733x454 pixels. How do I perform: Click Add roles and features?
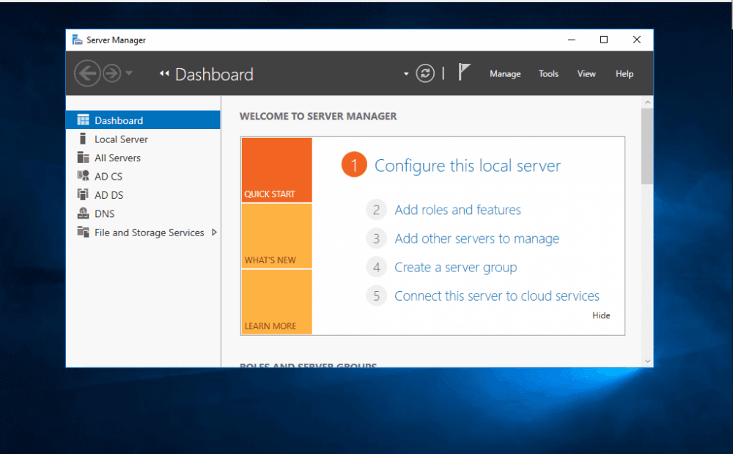[457, 210]
